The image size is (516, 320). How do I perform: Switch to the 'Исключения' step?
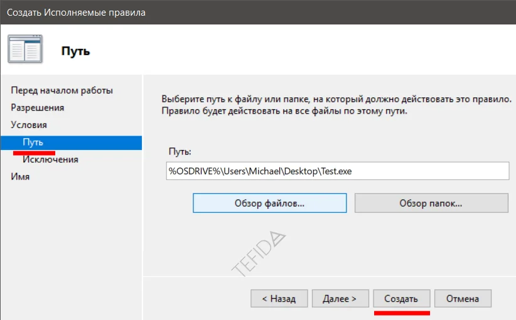click(x=50, y=159)
